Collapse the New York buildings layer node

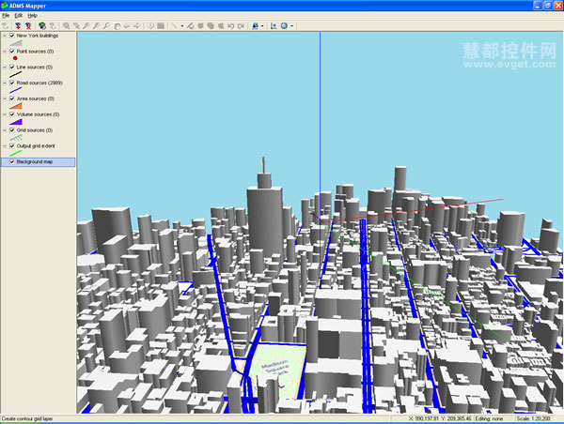(x=5, y=36)
